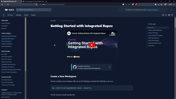Click the sidebar scrollbar
The height and width of the screenshot is (99, 176).
[26, 44]
